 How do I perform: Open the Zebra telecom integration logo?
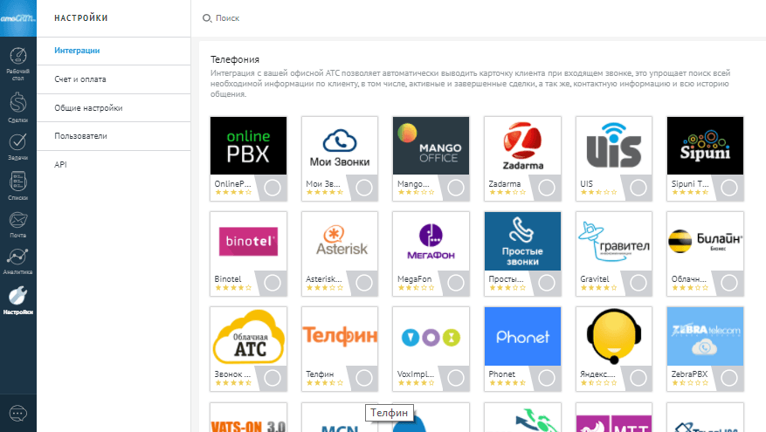[705, 336]
